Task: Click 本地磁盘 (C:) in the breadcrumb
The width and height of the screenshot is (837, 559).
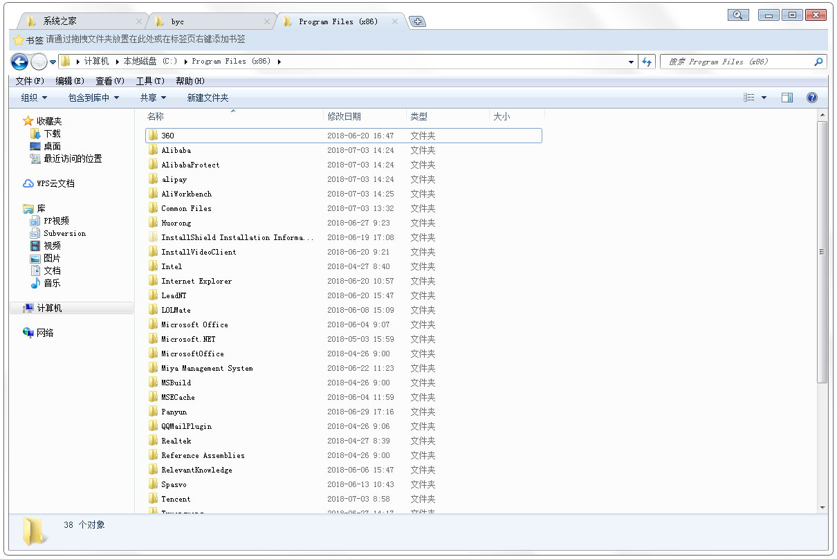Action: pyautogui.click(x=150, y=62)
